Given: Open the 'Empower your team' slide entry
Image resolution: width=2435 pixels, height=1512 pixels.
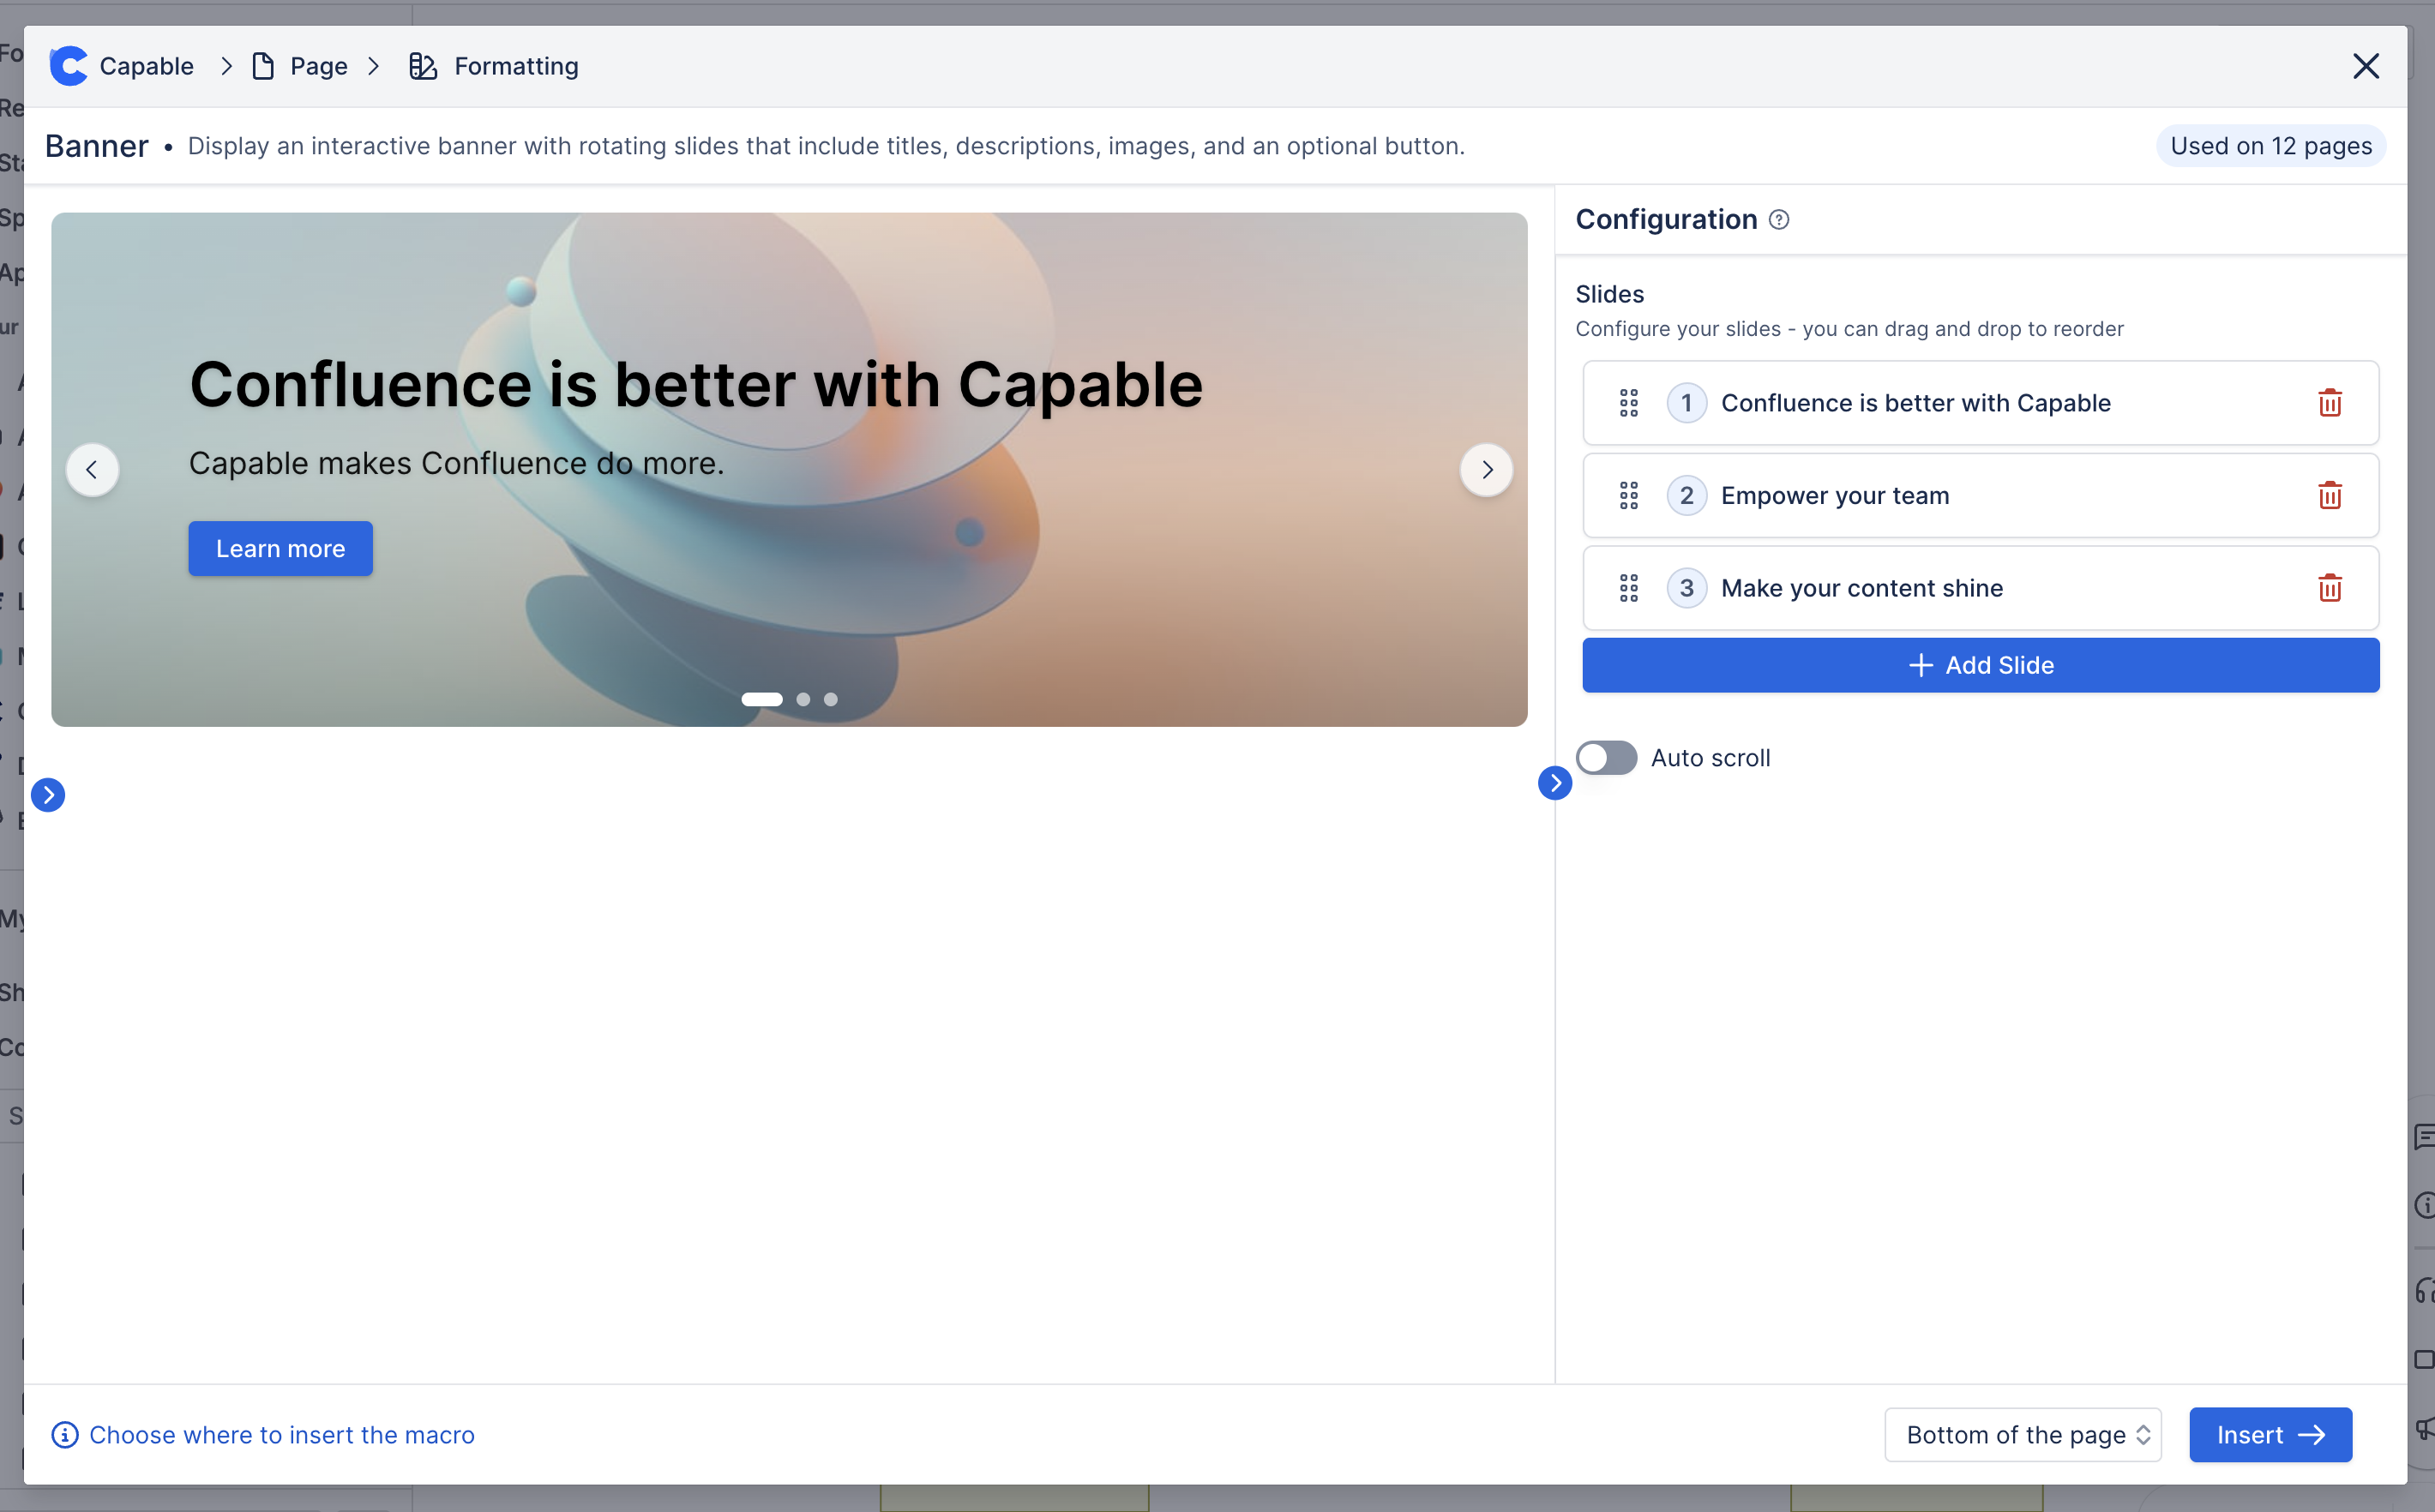Looking at the screenshot, I should 1834,496.
